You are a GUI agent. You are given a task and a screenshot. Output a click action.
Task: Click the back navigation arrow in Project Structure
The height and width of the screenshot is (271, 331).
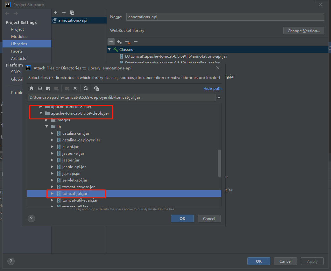7,13
